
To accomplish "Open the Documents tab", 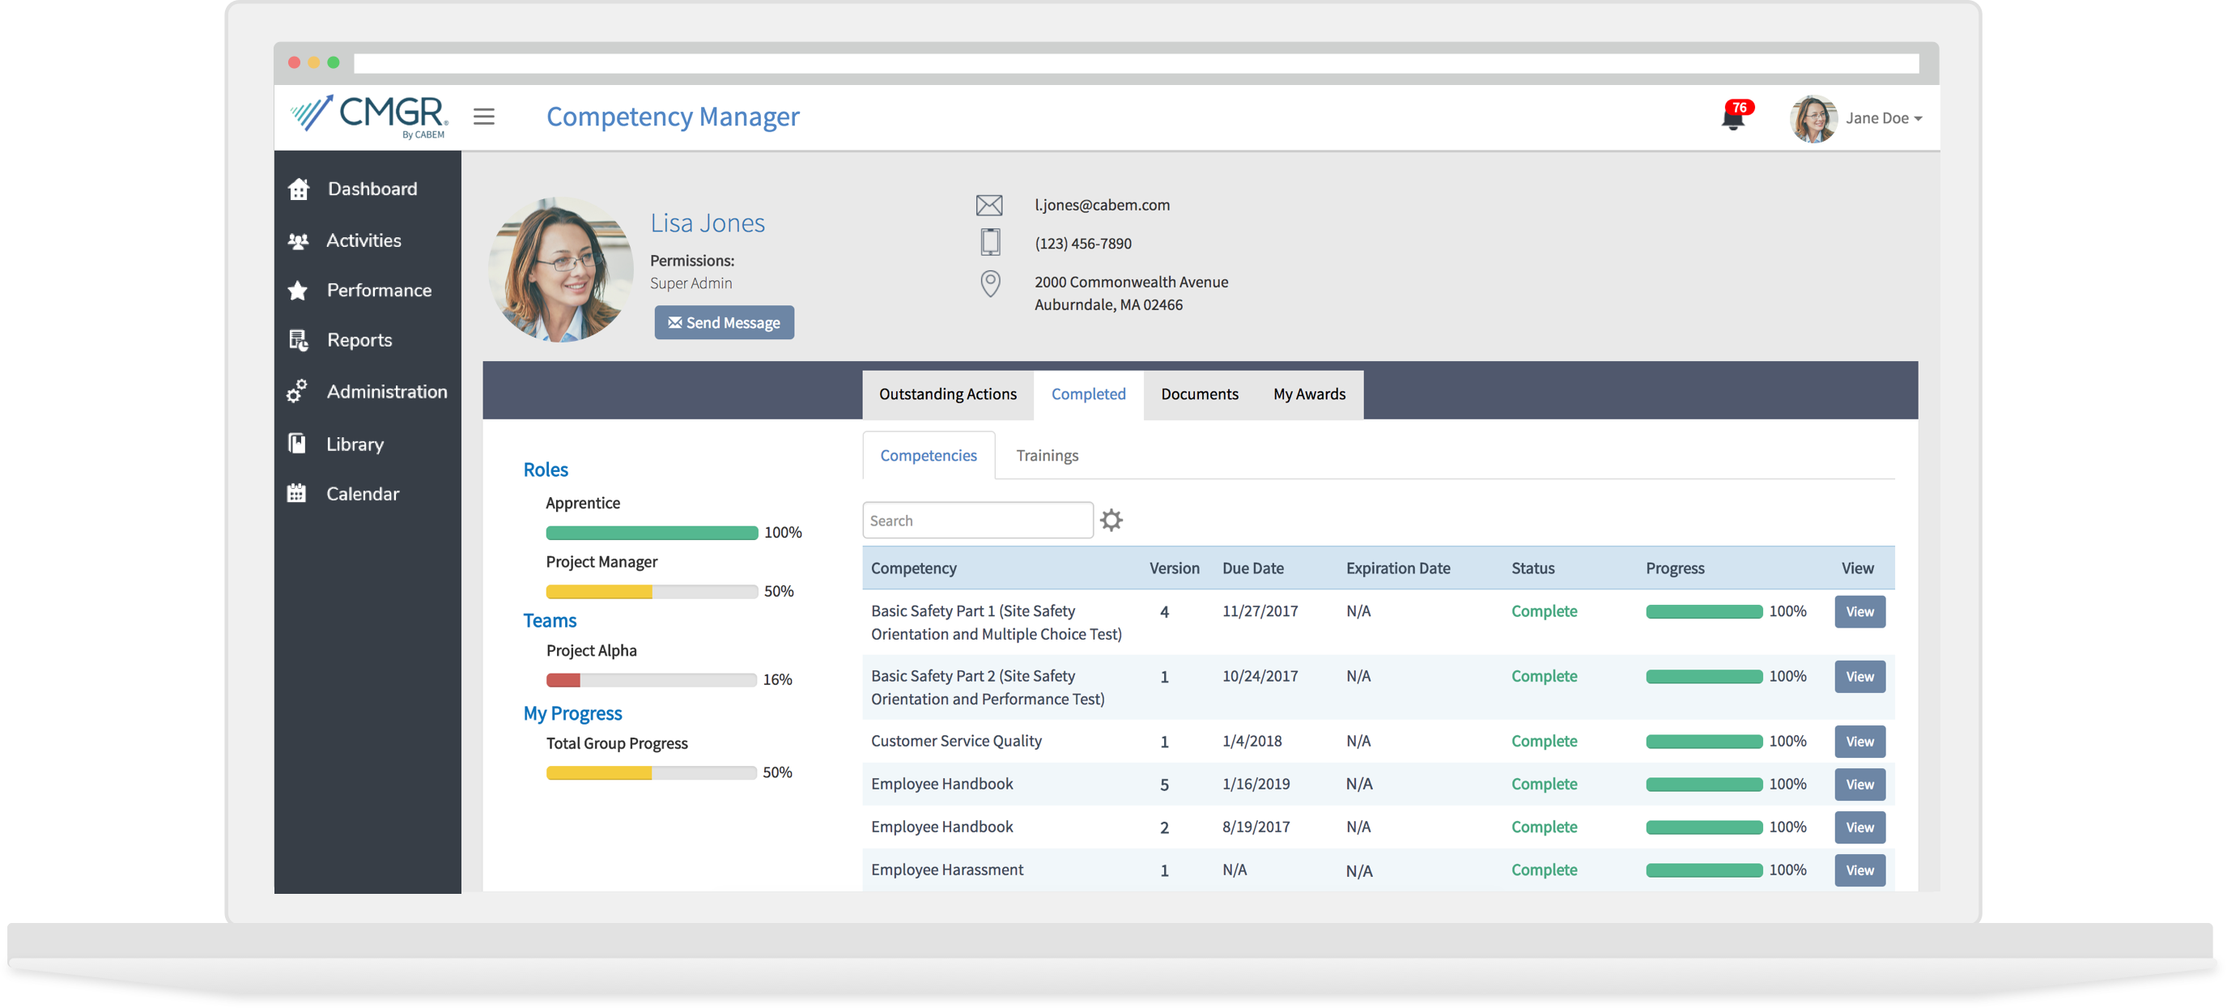I will click(1199, 394).
